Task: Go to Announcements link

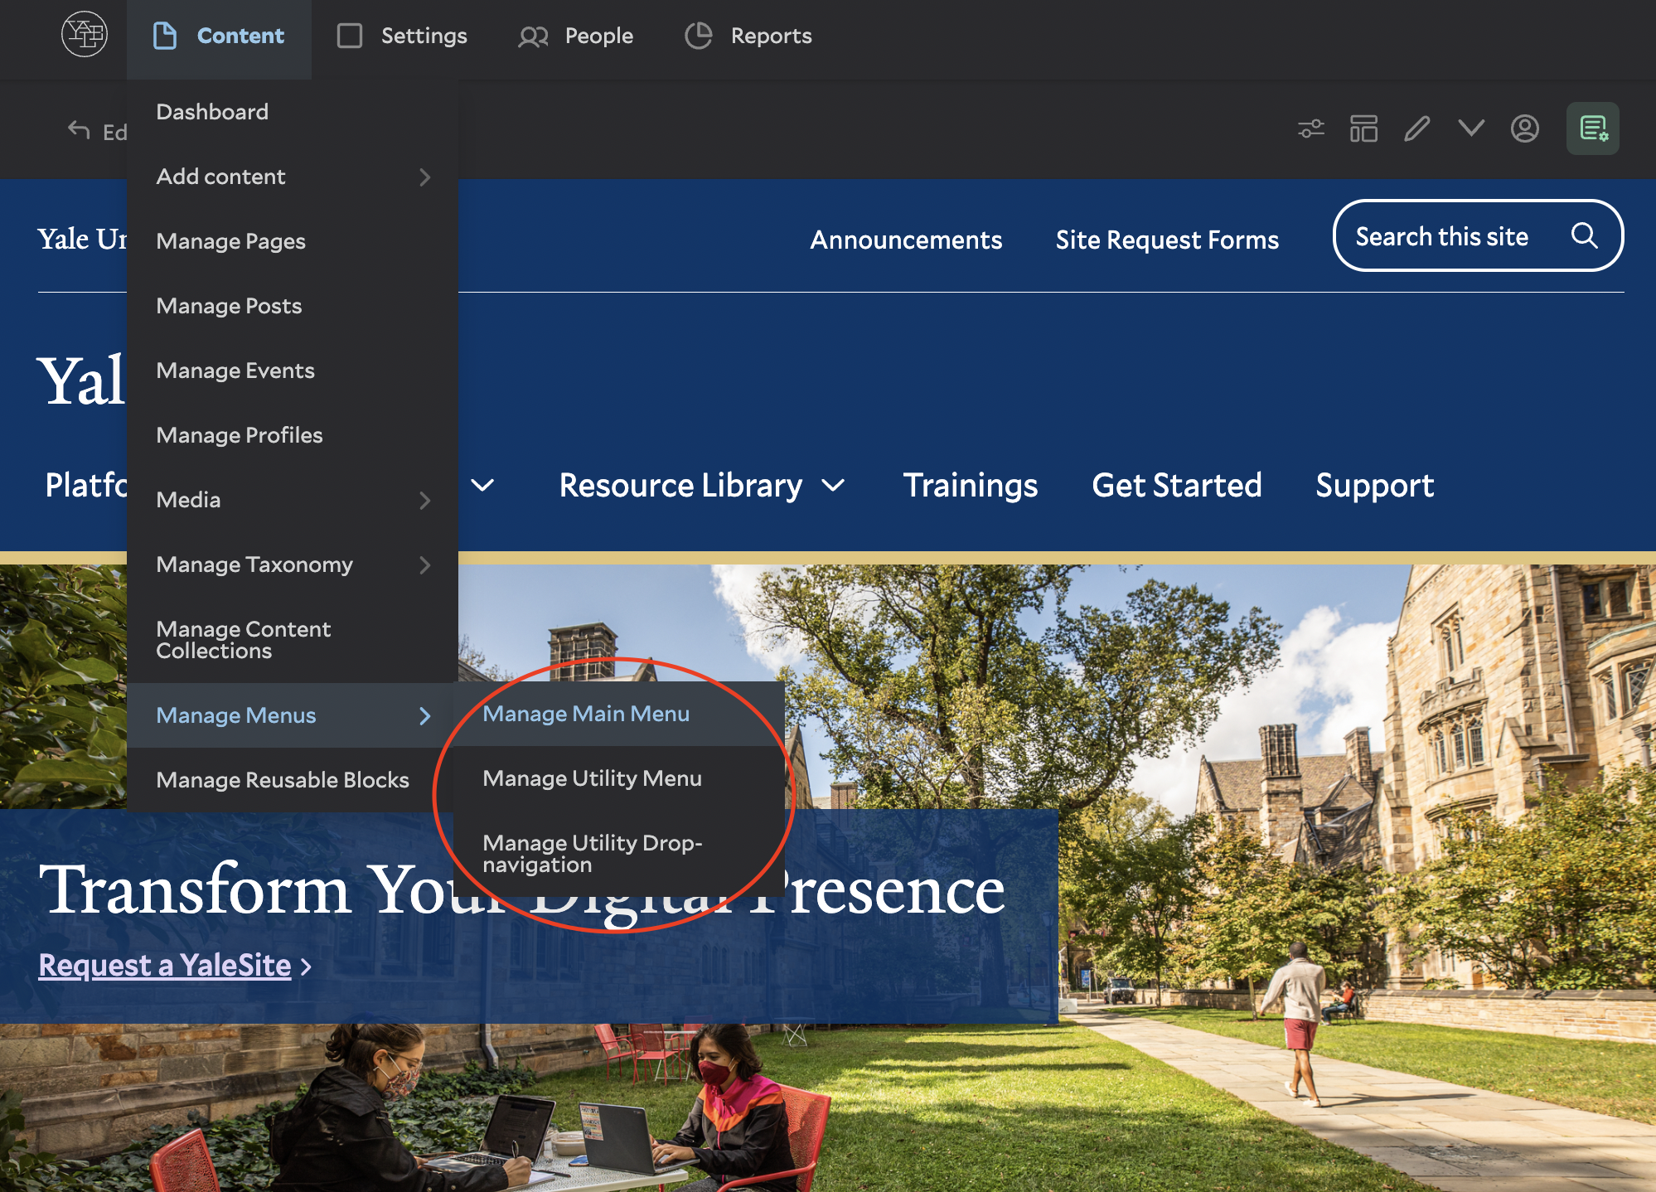Action: tap(906, 240)
